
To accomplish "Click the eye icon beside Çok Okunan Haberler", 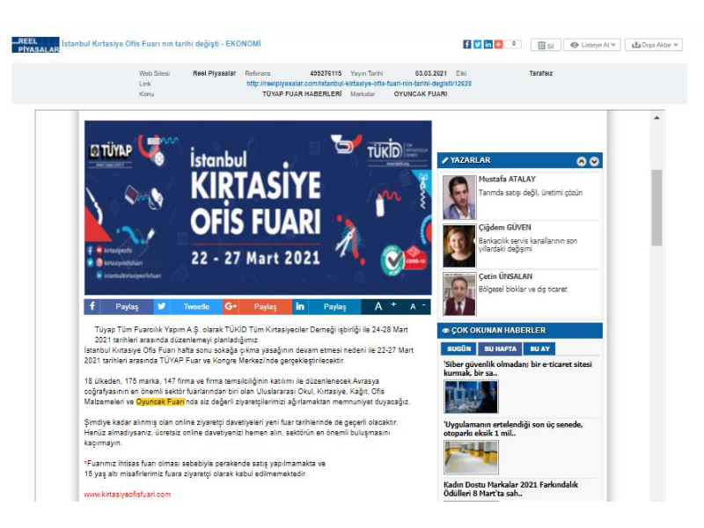I will tap(445, 331).
